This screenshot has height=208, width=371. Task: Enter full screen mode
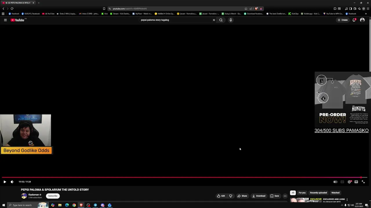363,182
